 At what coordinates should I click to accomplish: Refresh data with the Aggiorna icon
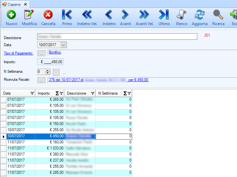(x=200, y=15)
